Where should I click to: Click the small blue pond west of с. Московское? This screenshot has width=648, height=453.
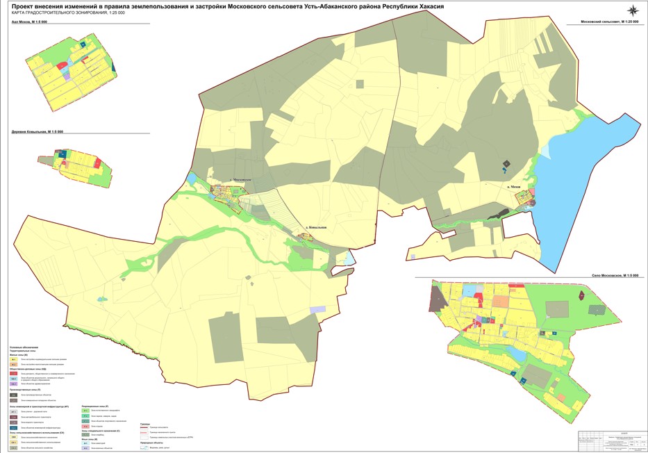(x=192, y=178)
